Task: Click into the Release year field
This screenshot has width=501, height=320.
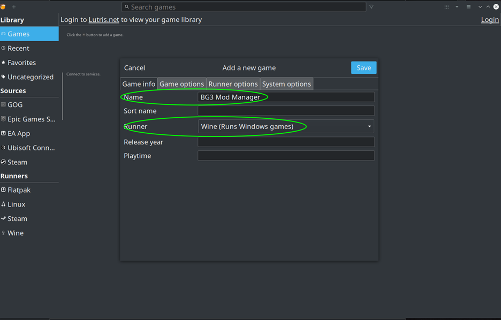Action: tap(286, 142)
